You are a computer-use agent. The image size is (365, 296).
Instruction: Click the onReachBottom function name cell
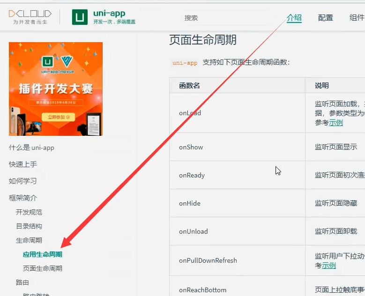237,287
